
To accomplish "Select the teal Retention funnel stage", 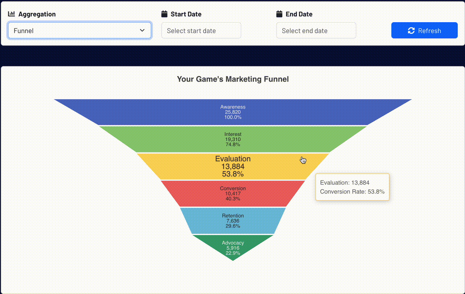I will 232,220.
